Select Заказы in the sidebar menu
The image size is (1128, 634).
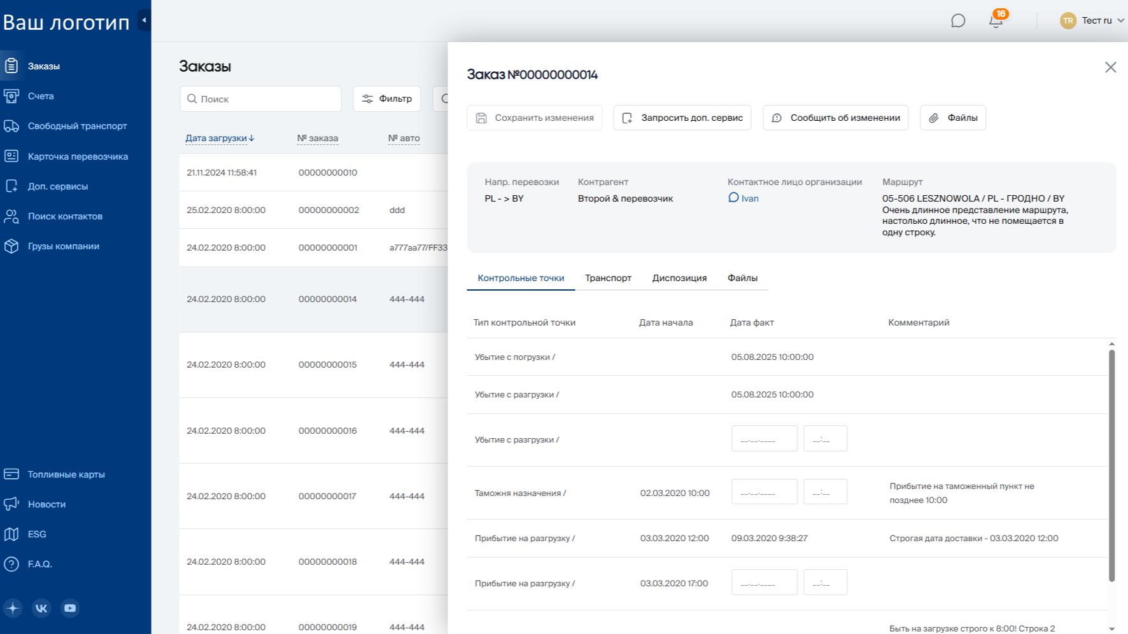(44, 66)
